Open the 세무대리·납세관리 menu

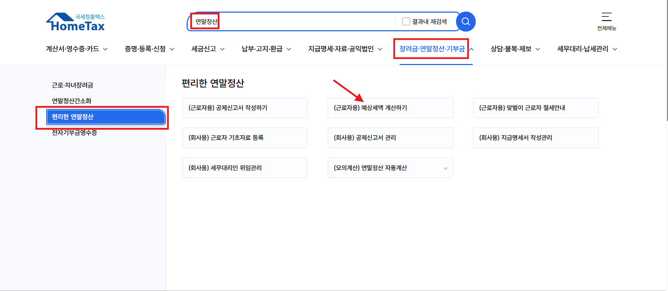click(583, 49)
